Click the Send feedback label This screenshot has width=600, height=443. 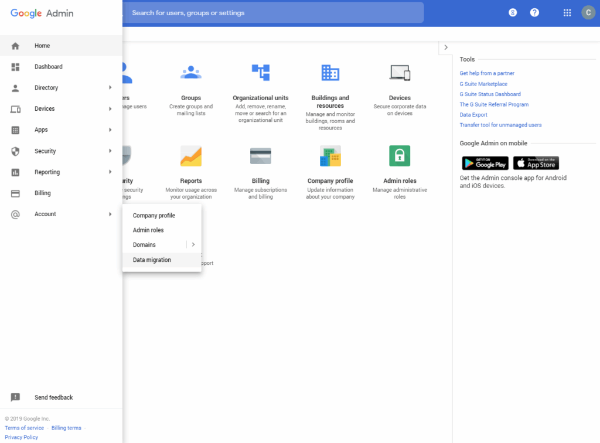pos(53,397)
